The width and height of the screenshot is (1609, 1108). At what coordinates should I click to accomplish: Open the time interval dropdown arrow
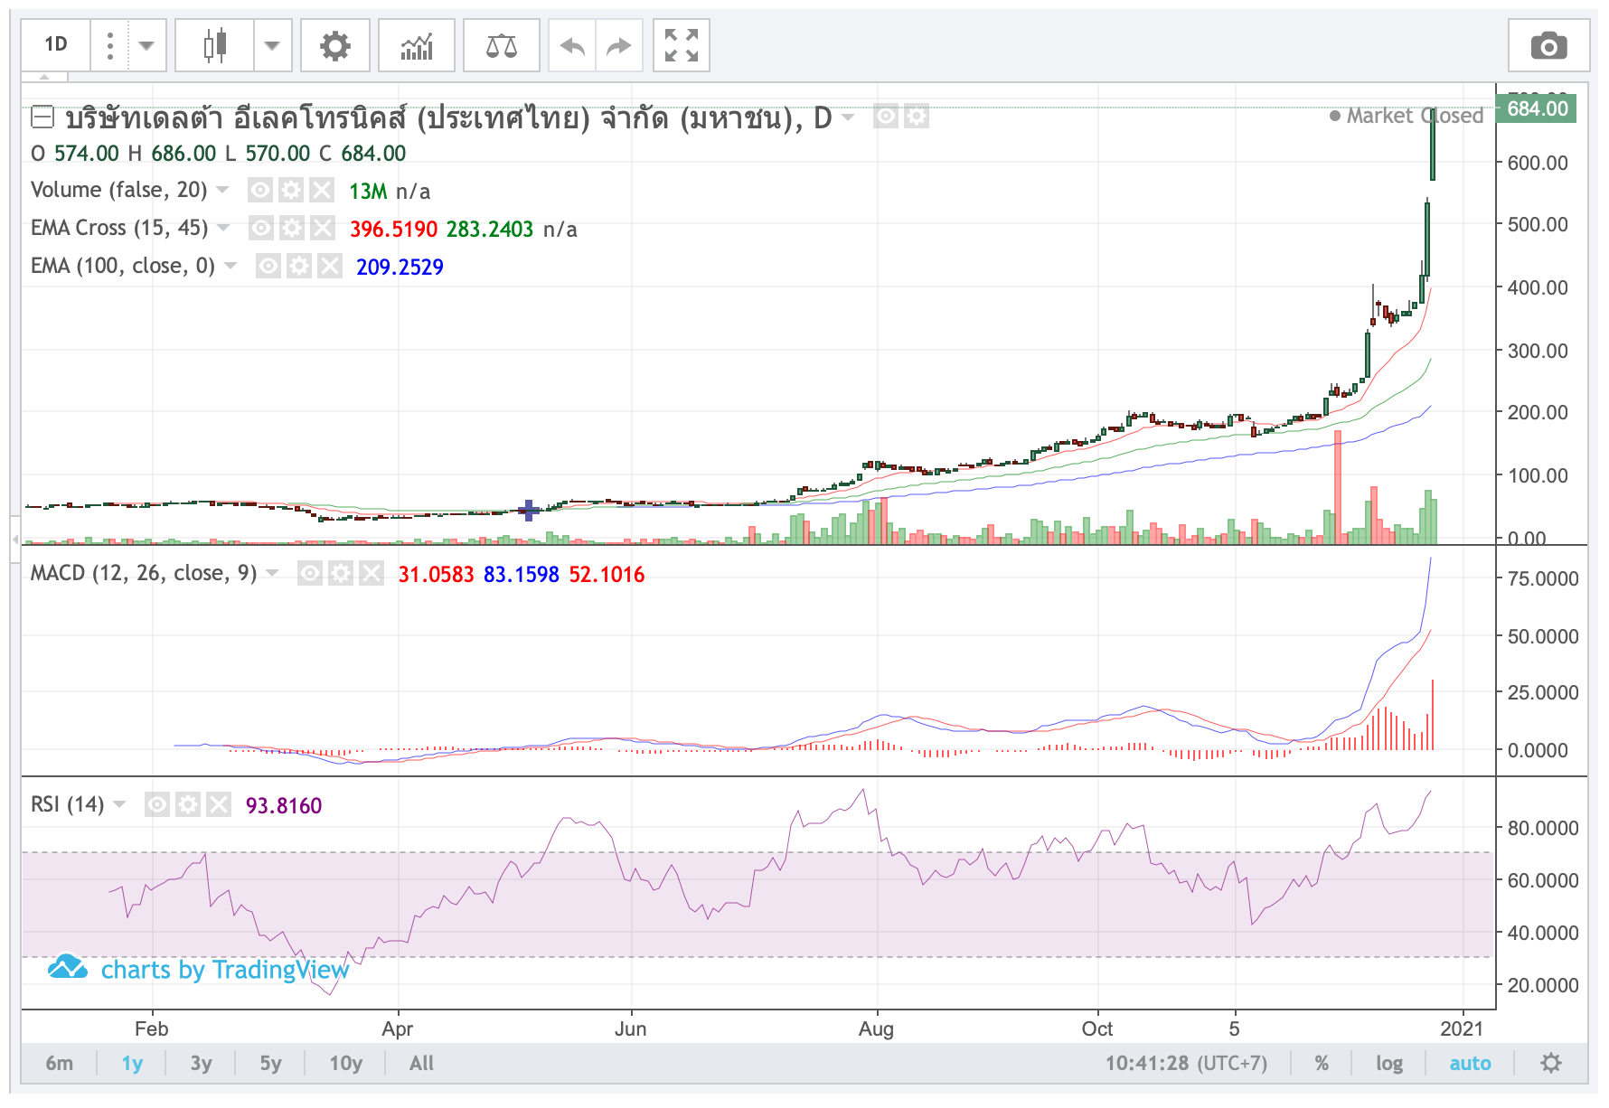pyautogui.click(x=146, y=45)
